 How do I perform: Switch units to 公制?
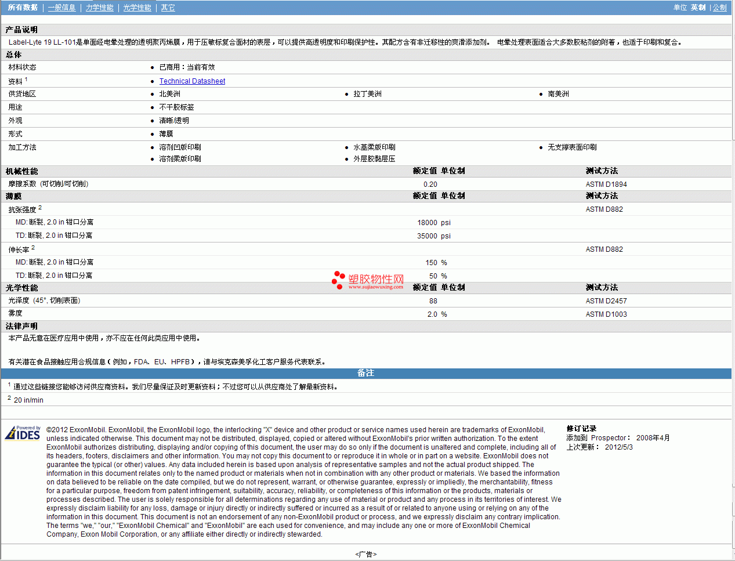coord(719,8)
